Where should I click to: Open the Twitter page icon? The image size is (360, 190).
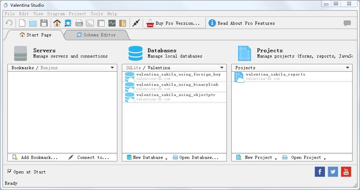[x=333, y=172]
